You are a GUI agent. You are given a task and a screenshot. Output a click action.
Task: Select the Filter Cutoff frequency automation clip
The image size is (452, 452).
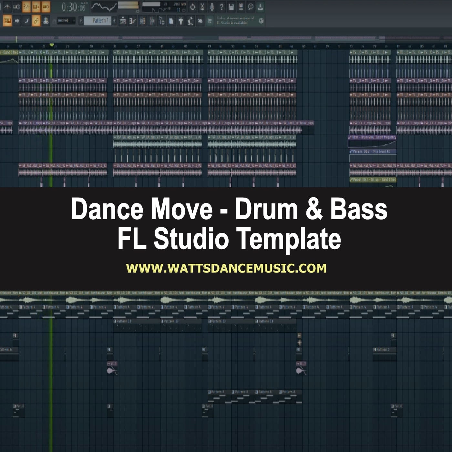click(x=372, y=141)
